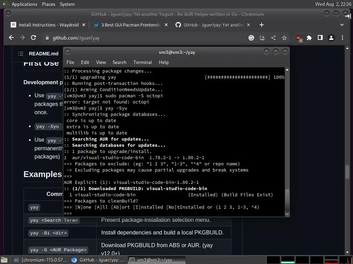Viewport: 353px width, 264px height.
Task: Open terminal Edit menu
Action: [85, 62]
